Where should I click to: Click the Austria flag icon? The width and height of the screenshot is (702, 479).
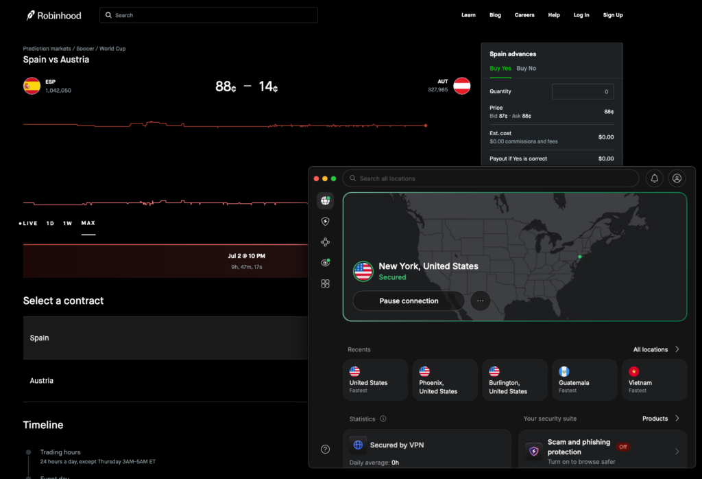click(461, 86)
